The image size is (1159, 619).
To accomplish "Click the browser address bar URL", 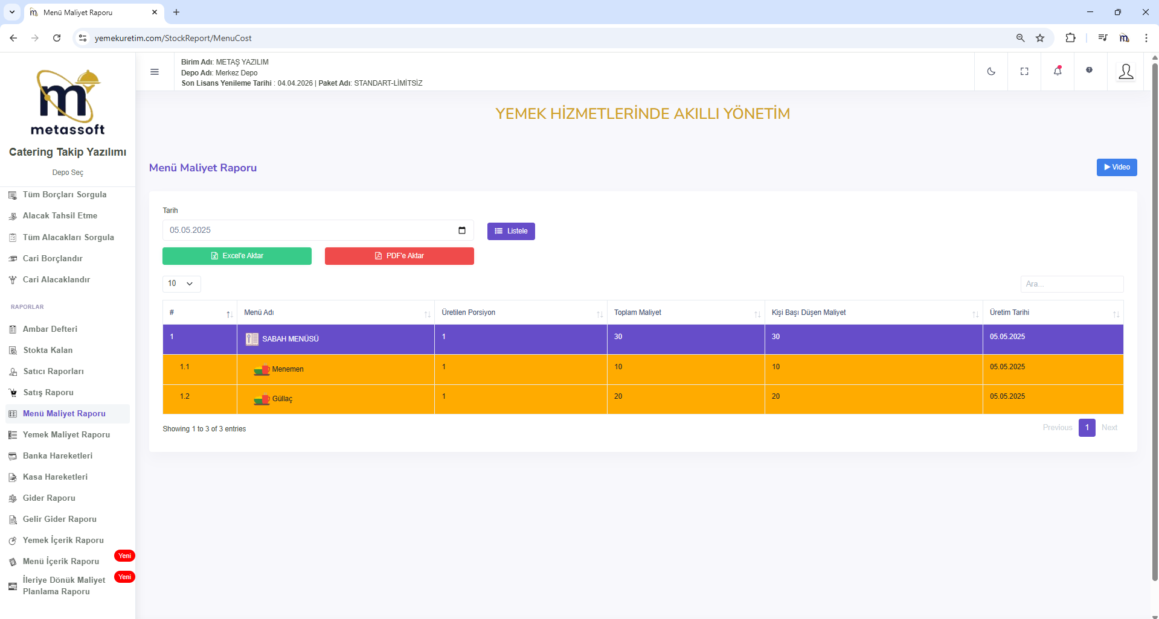I will click(173, 38).
